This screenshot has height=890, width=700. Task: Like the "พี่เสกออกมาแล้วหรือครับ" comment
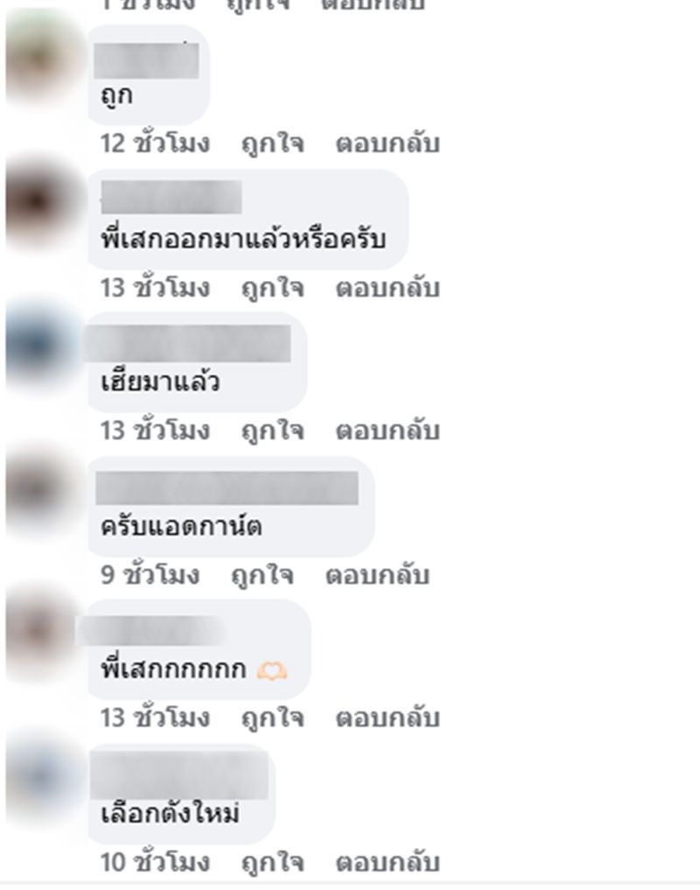coord(273,288)
